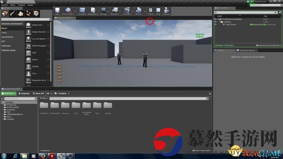
Task: Select Visual Effects category
Action: [12, 37]
